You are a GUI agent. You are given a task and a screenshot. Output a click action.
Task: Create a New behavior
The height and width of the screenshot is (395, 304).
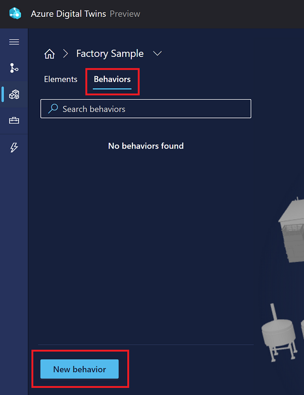pos(80,369)
